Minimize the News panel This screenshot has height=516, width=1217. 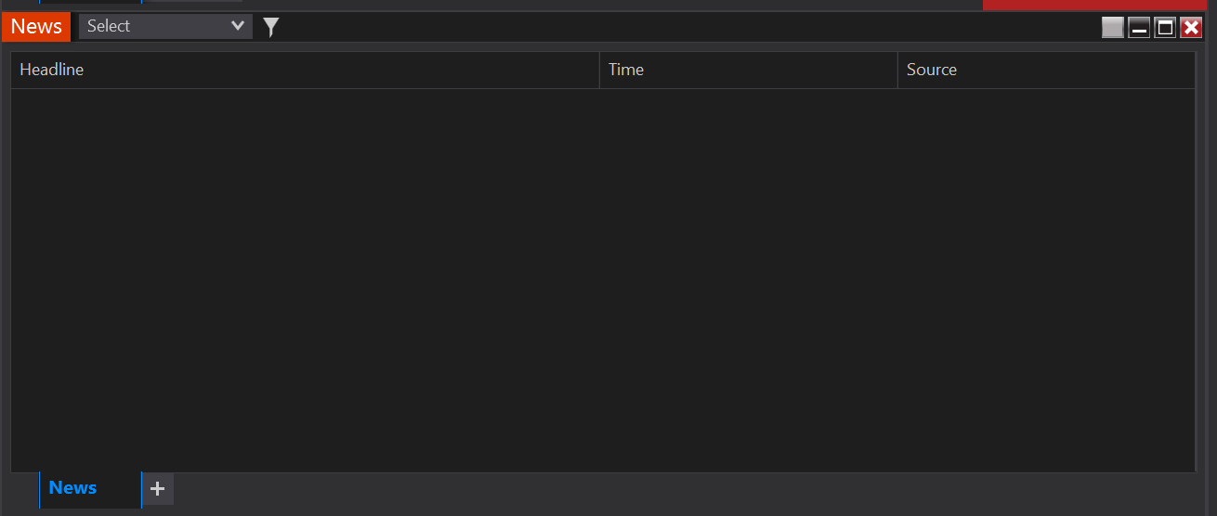[x=1139, y=27]
